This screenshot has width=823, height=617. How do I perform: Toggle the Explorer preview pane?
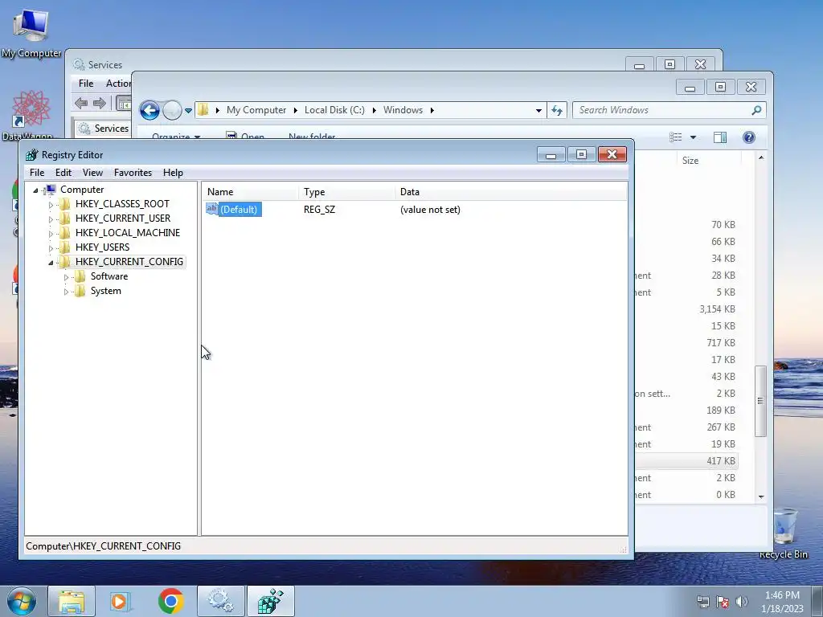(720, 137)
